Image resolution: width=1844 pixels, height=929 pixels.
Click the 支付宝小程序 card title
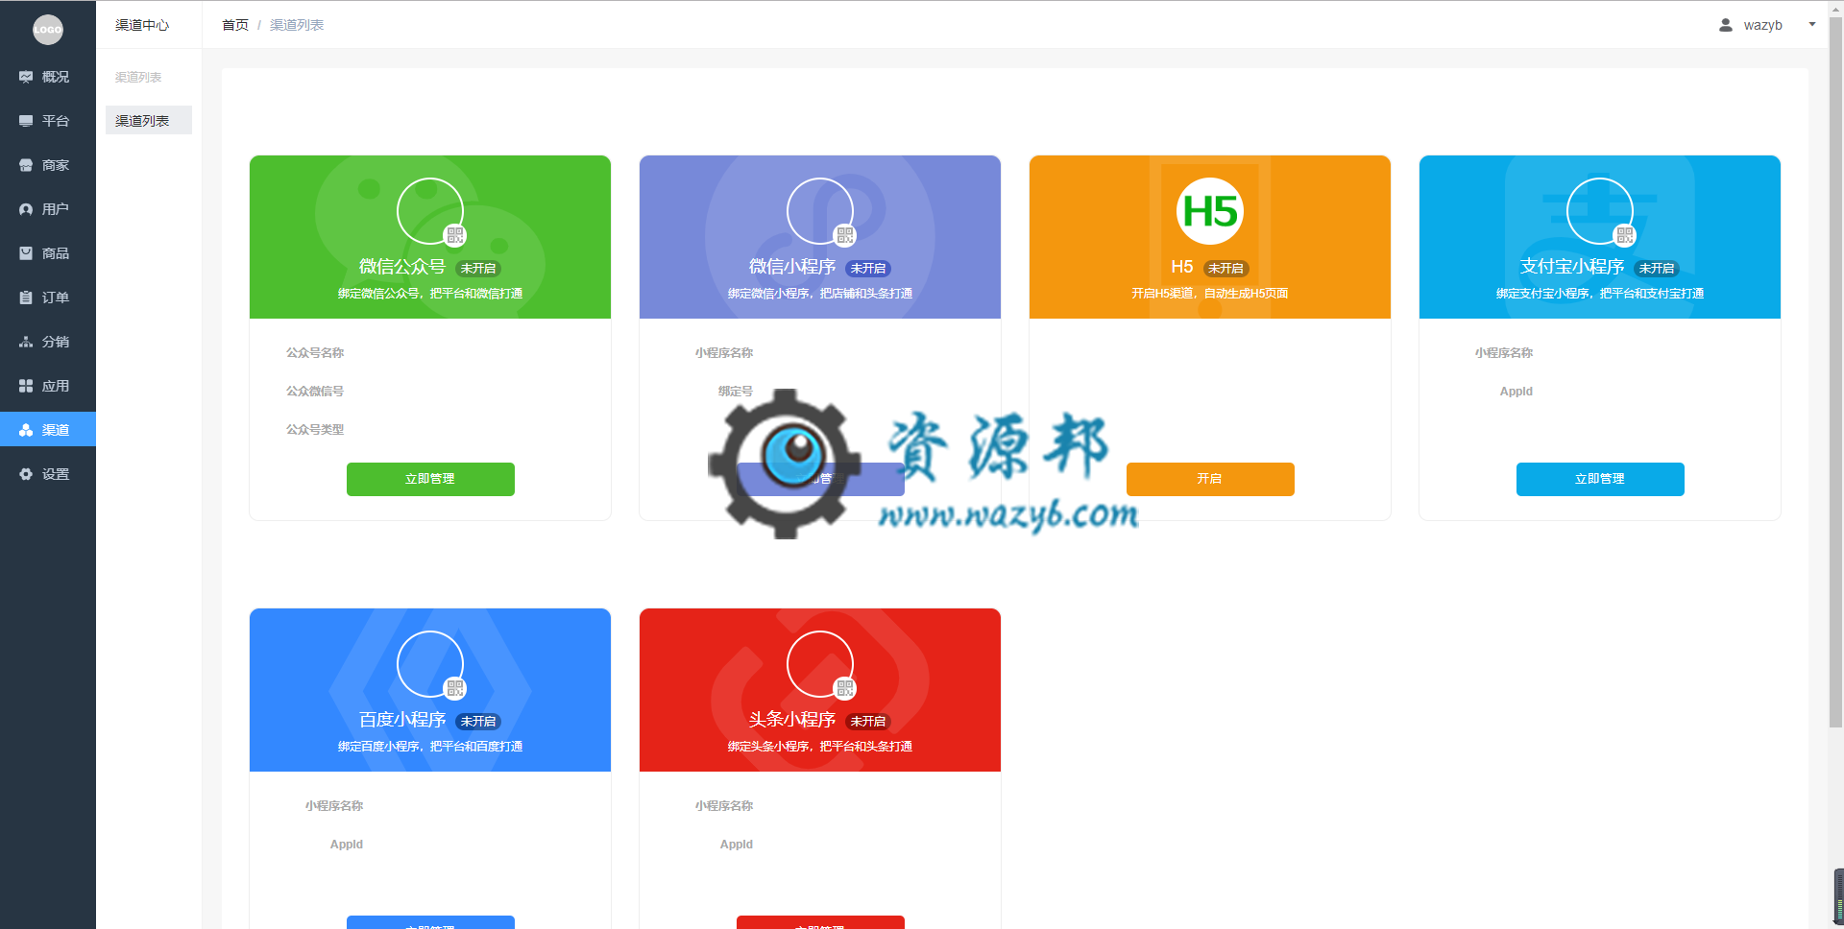click(1572, 267)
